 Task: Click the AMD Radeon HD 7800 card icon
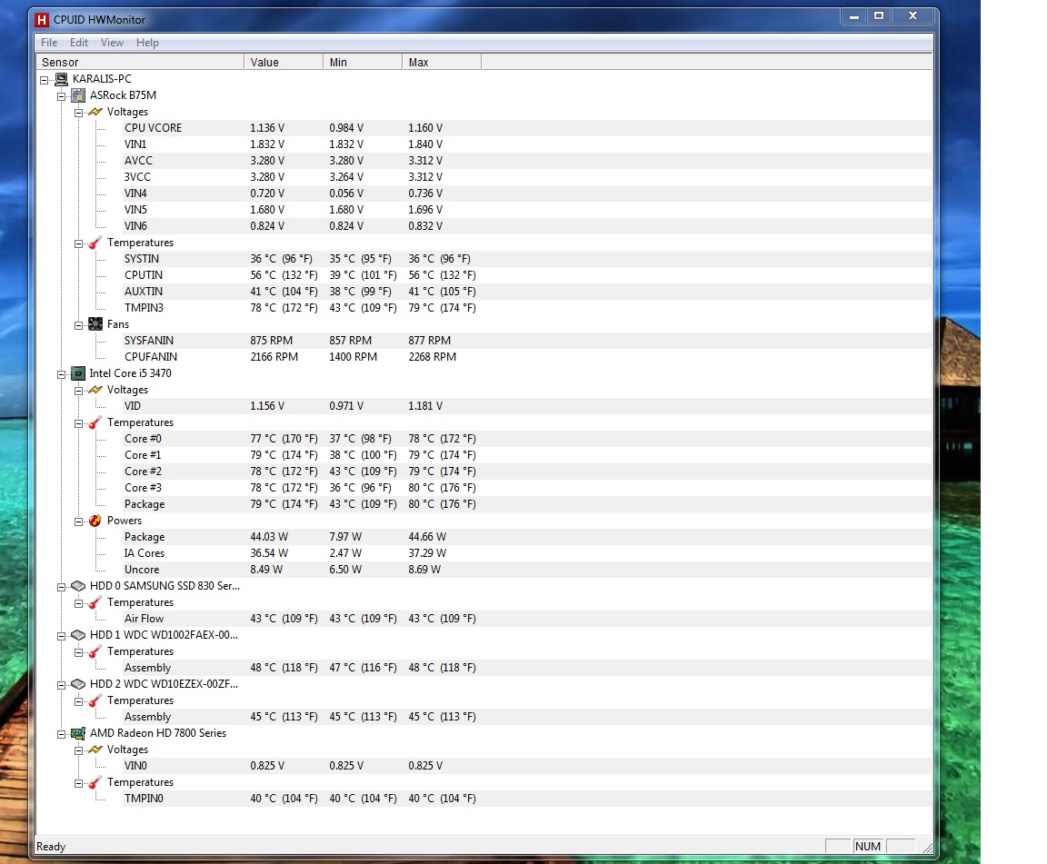click(78, 733)
